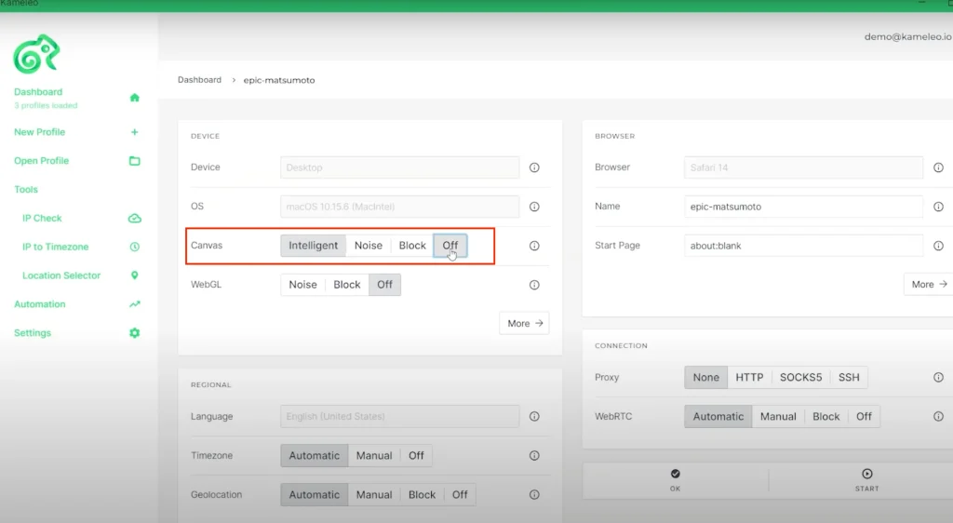Viewport: 953px width, 523px height.
Task: Set WebRTC to Manual
Action: pyautogui.click(x=778, y=417)
